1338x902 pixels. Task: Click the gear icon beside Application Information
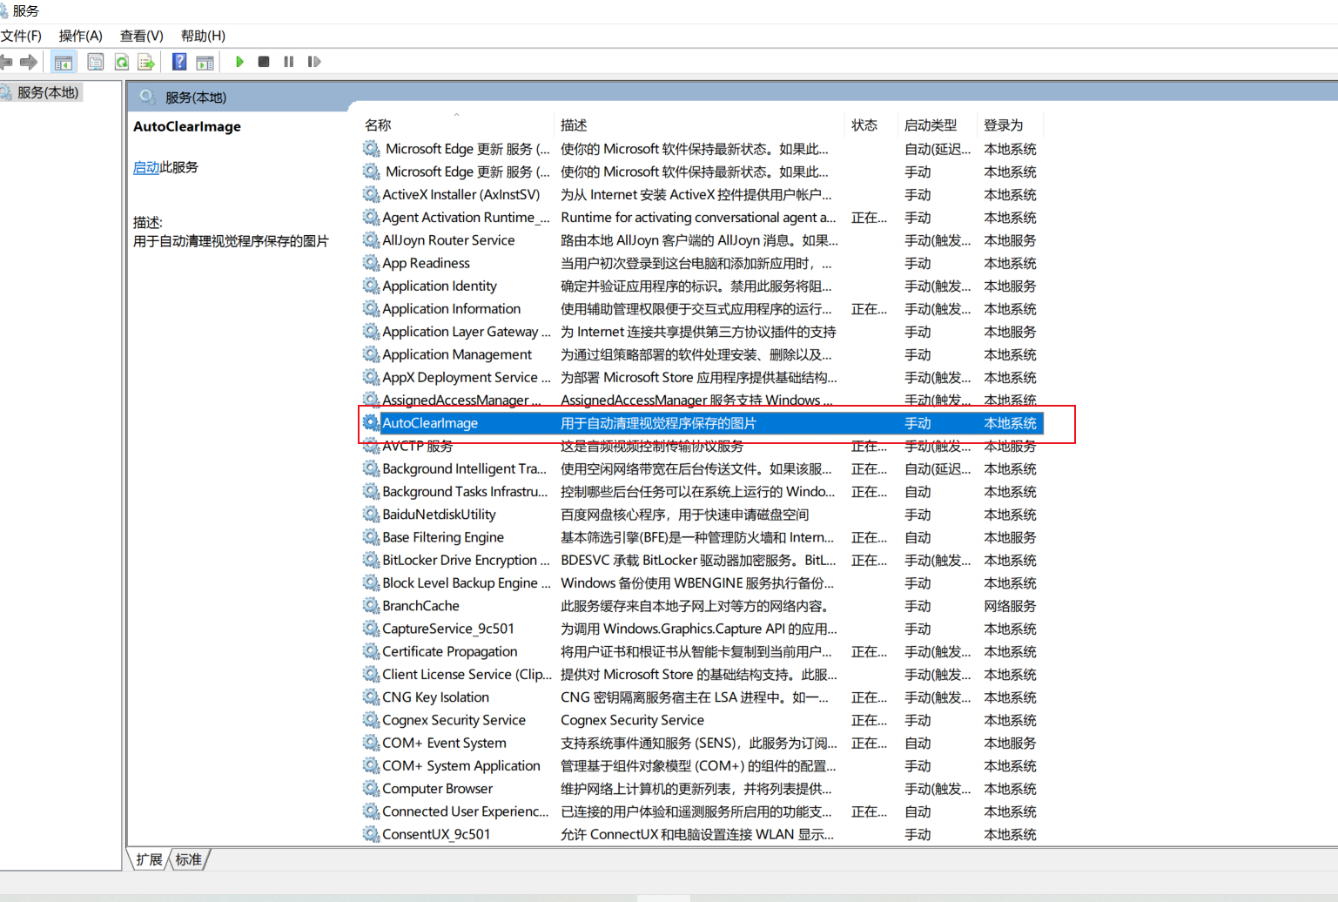[372, 308]
